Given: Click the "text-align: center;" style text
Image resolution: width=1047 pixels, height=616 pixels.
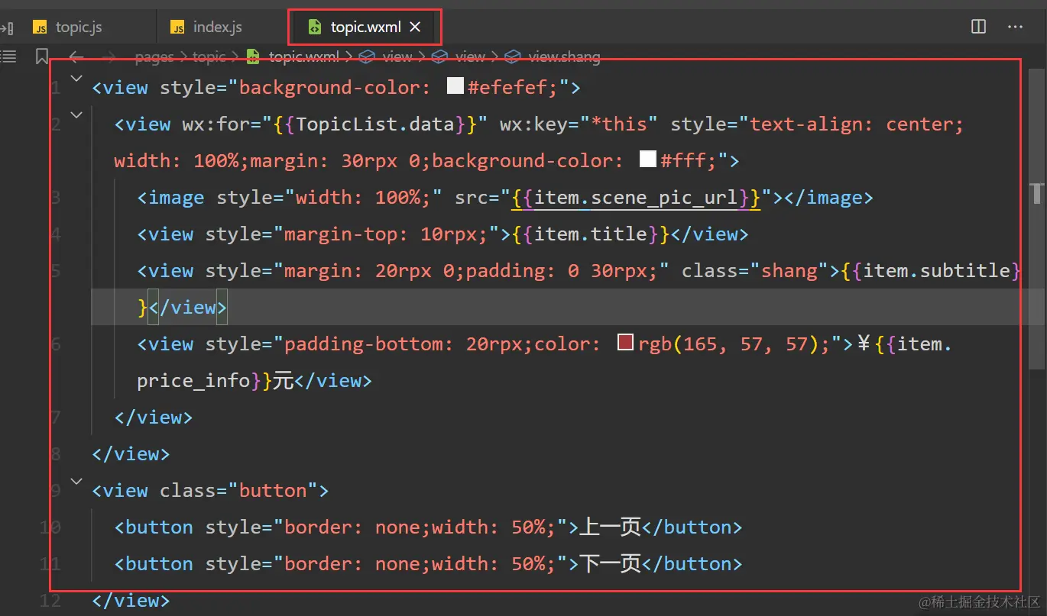Looking at the screenshot, I should pyautogui.click(x=857, y=124).
